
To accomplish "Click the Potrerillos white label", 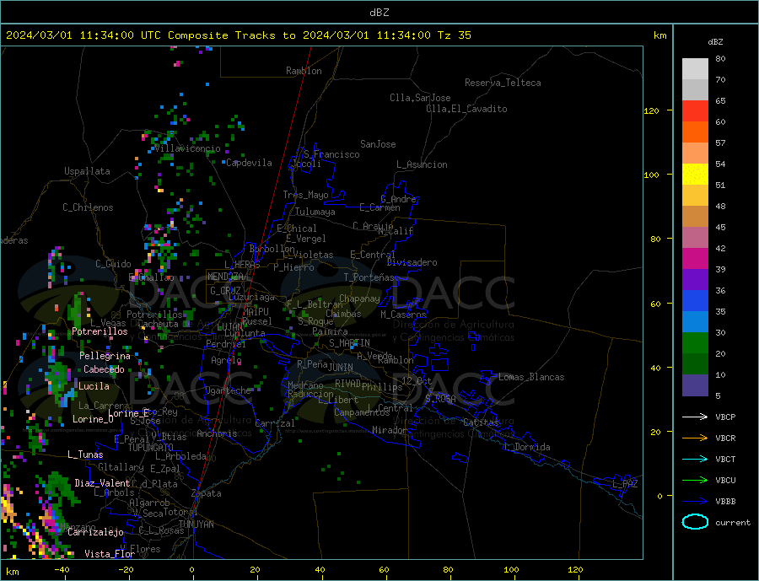I will (100, 331).
